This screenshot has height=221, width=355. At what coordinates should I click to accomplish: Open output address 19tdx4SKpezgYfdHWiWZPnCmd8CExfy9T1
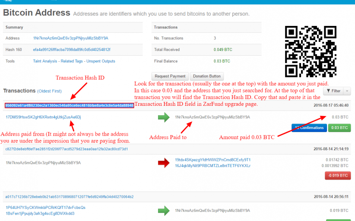pos(213,160)
